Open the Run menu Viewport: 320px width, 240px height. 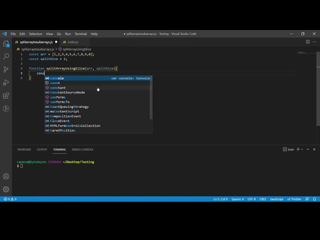(x=68, y=34)
